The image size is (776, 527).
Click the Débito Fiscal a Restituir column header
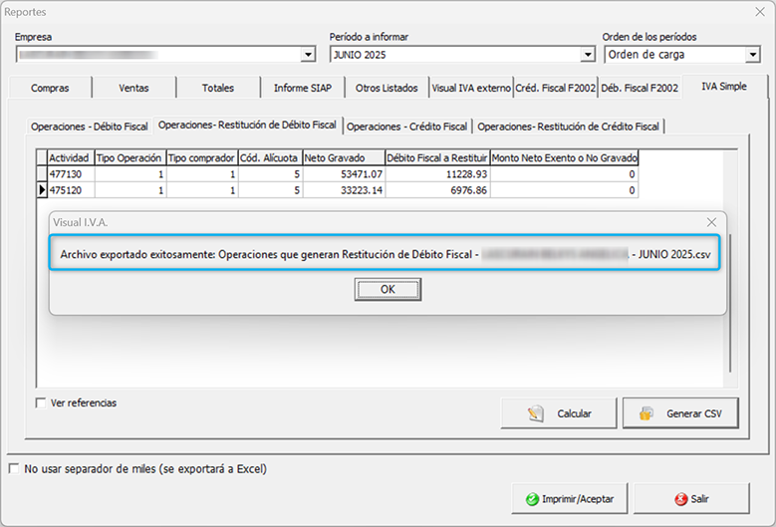pyautogui.click(x=436, y=157)
